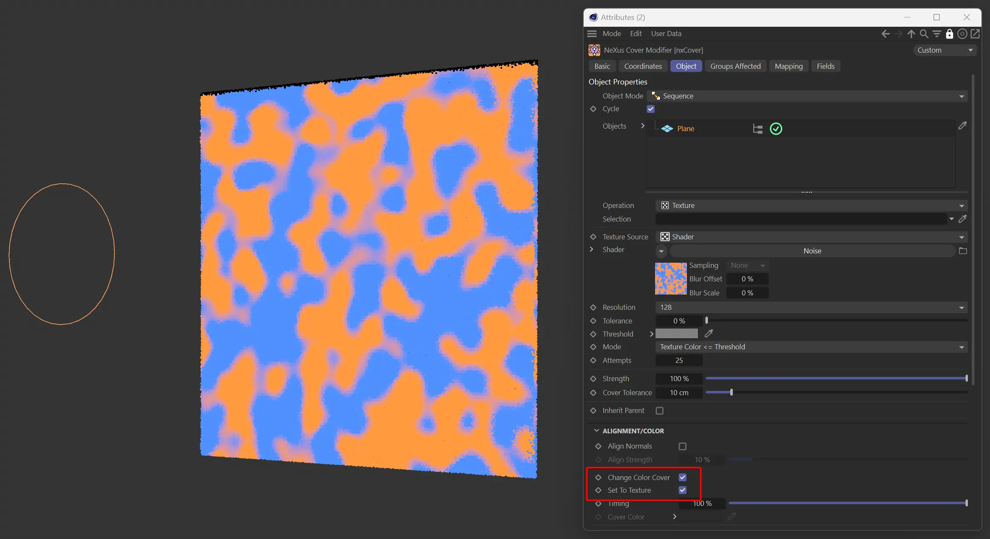Switch to the Groups Affected tab
The height and width of the screenshot is (539, 990).
coord(735,66)
